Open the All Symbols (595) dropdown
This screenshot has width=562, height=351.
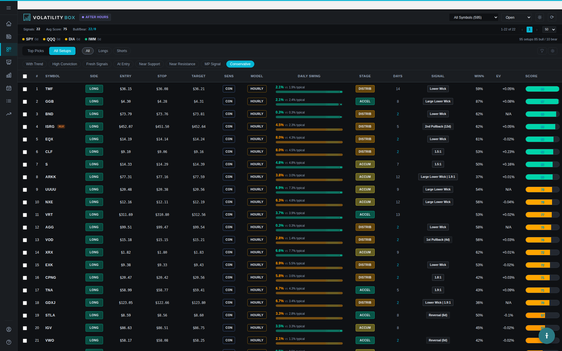coord(474,17)
